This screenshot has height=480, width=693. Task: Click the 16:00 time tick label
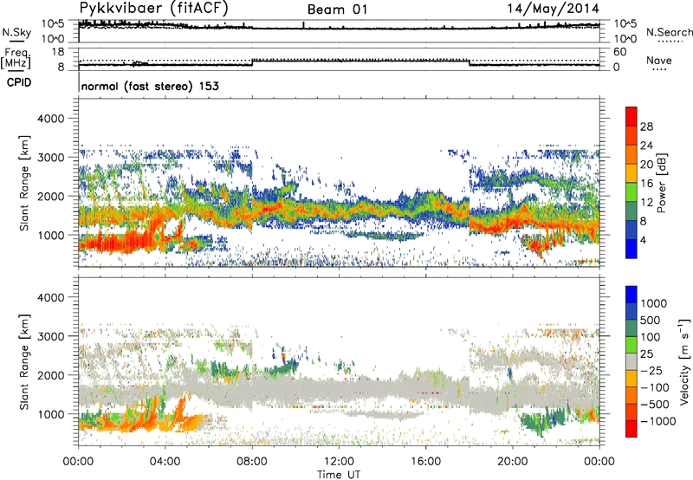point(425,462)
